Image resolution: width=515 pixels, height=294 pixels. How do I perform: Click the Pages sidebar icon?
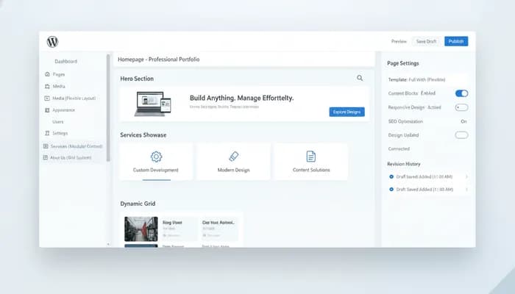(x=47, y=74)
